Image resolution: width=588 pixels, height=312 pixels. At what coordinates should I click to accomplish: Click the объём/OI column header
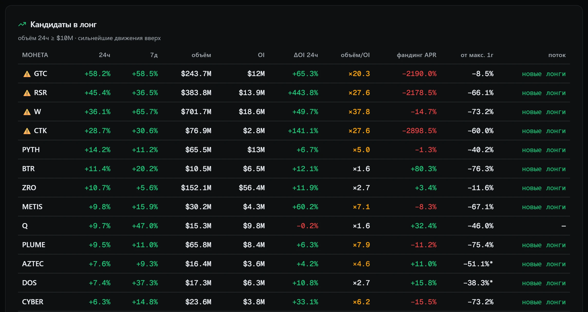point(355,55)
